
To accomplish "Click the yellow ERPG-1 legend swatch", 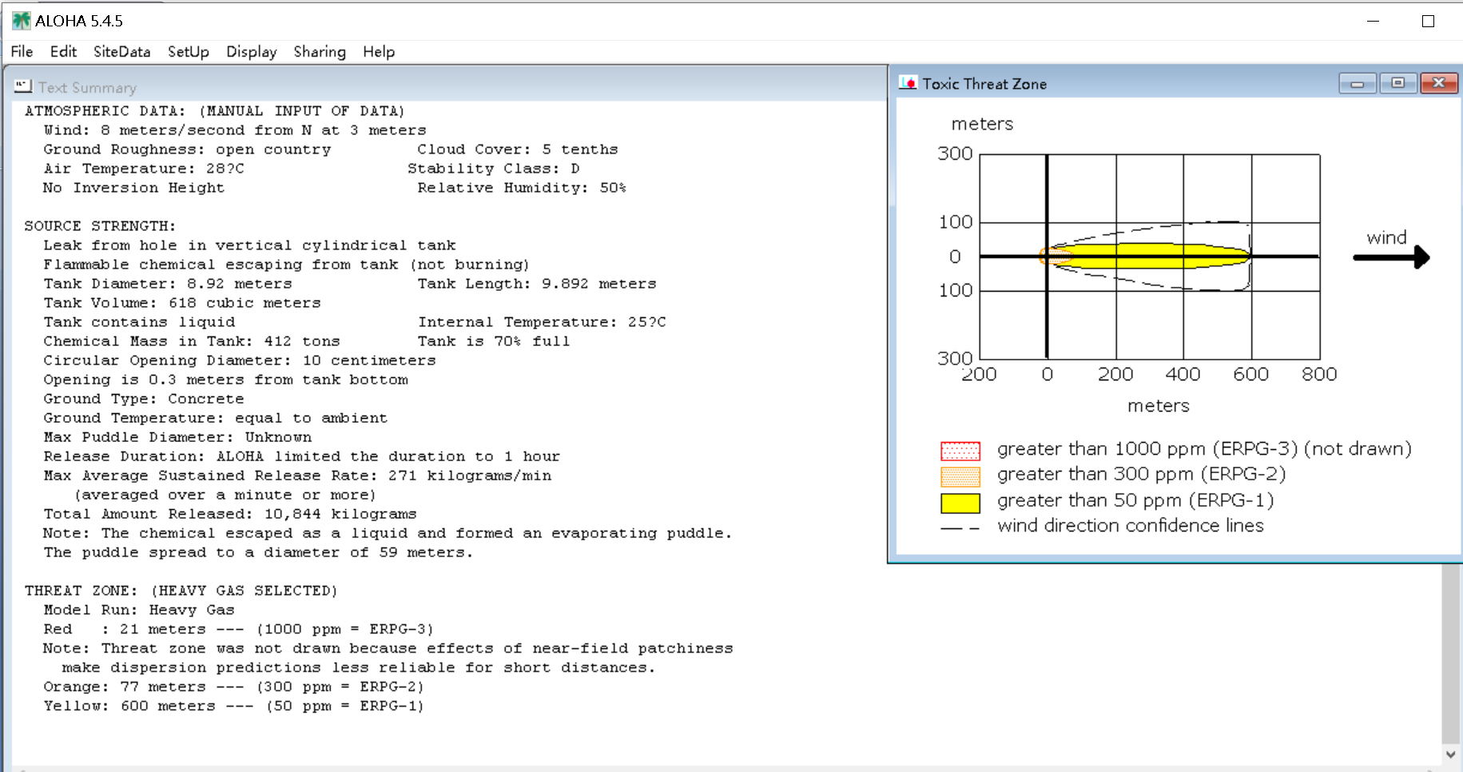I will (x=960, y=503).
